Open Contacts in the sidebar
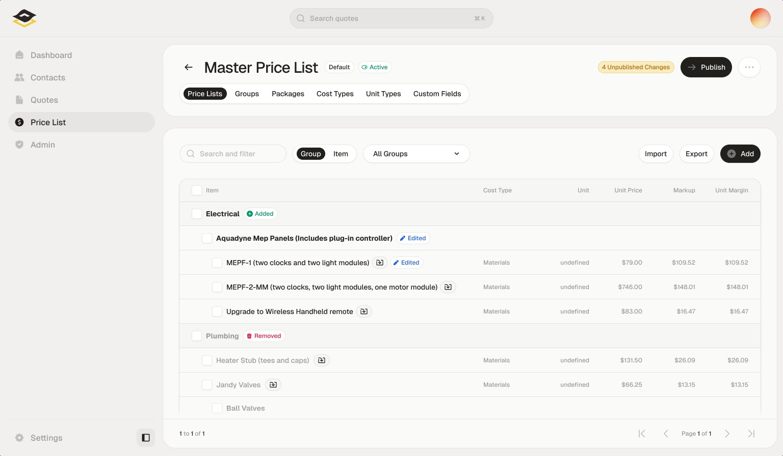This screenshot has width=783, height=456. point(82,77)
